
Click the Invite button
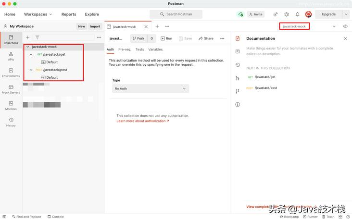[256, 14]
